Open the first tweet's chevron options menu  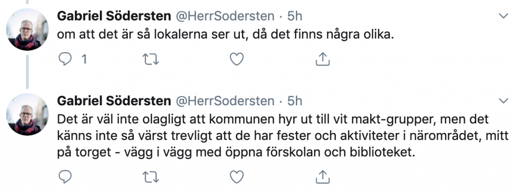click(x=503, y=16)
